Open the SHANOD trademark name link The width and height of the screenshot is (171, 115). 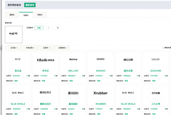(101, 71)
